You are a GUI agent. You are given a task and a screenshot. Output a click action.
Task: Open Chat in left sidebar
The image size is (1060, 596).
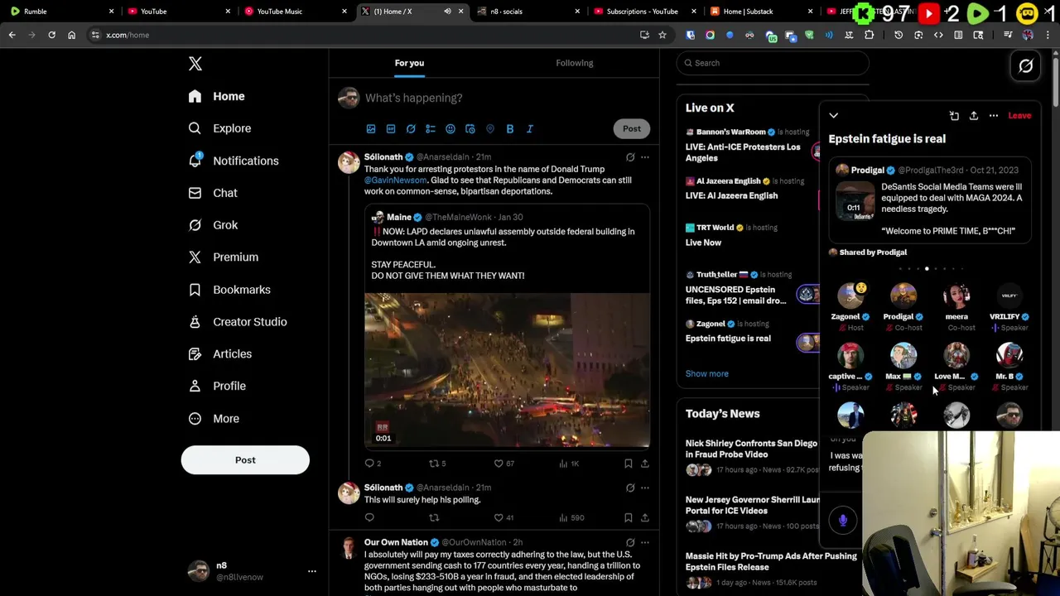pos(213,193)
